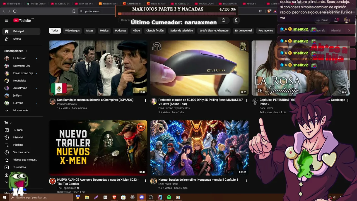Open the account avatar menu
The width and height of the screenshot is (357, 201).
click(347, 20)
